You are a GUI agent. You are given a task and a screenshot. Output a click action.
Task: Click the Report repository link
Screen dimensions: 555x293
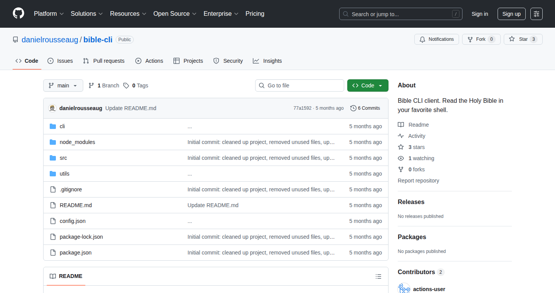tap(418, 181)
